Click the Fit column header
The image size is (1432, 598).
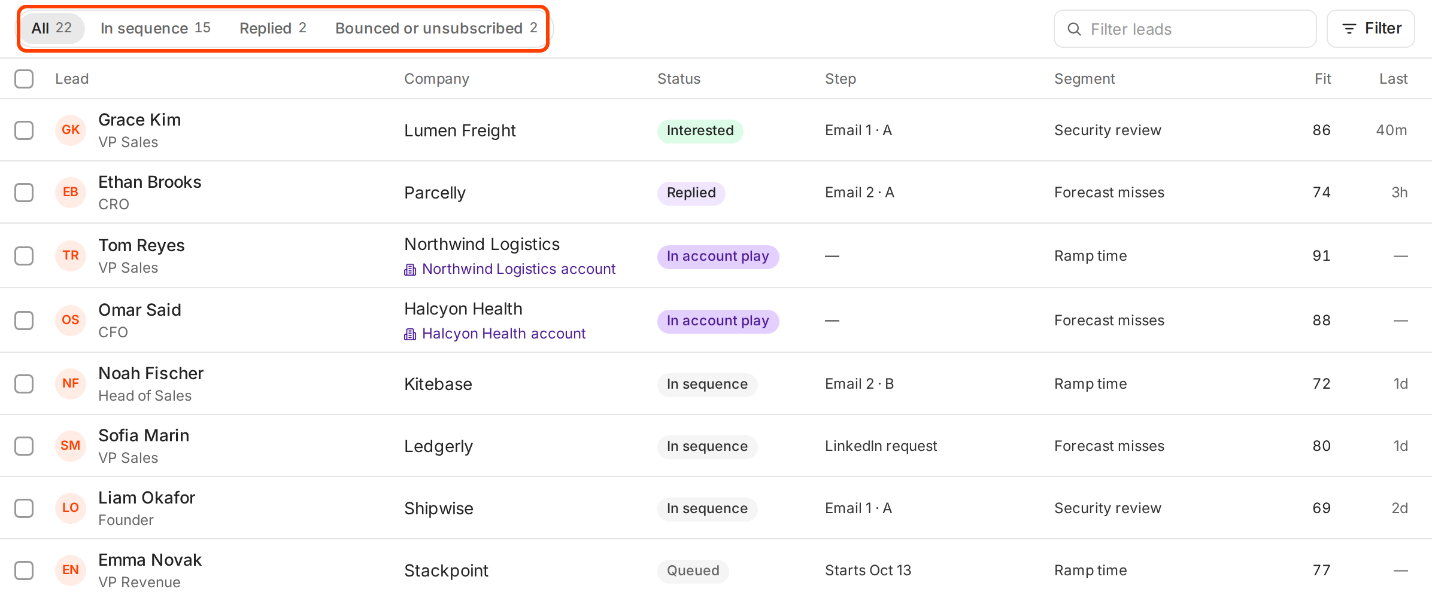[1322, 79]
